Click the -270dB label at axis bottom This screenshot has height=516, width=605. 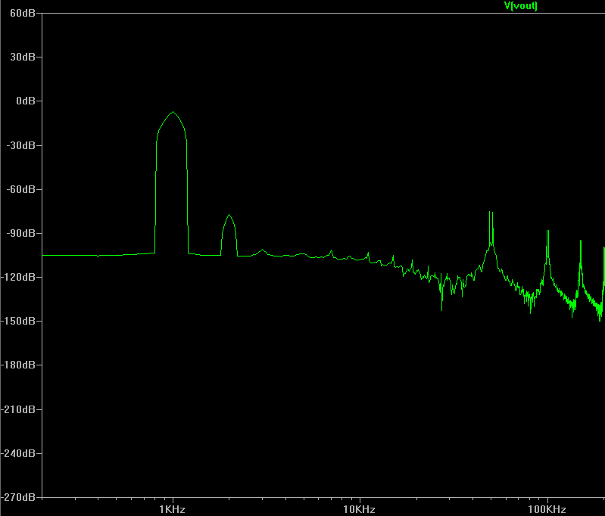20,497
